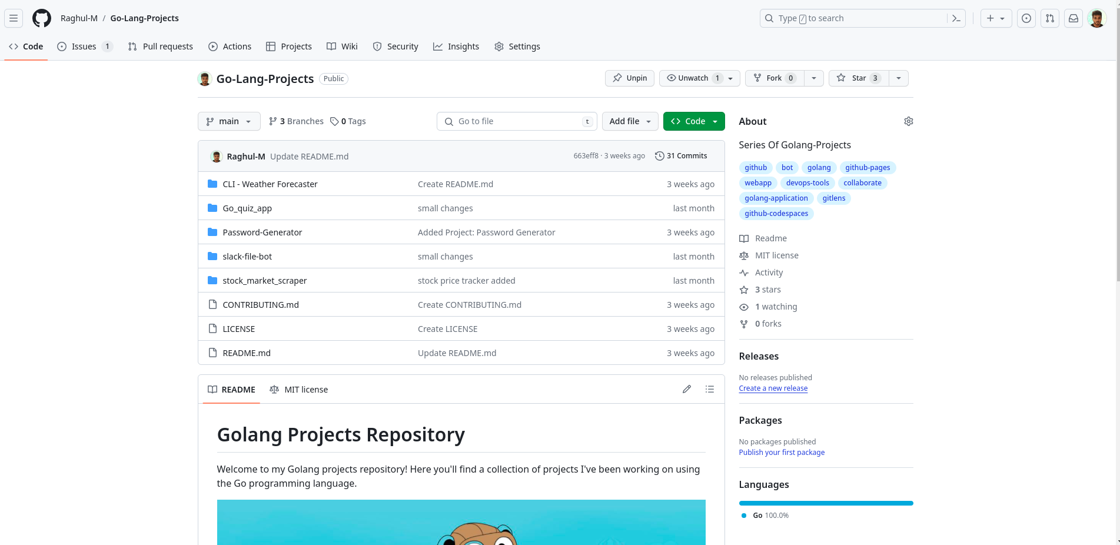This screenshot has height=545, width=1120.
Task: Open the green Code dropdown
Action: point(694,121)
